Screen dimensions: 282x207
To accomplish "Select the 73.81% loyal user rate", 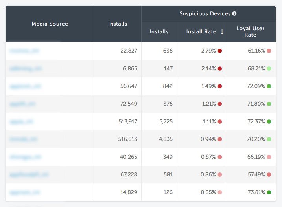I will click(x=256, y=192).
